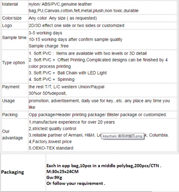This screenshot has height=192, width=179.
Task: Click the bold Packaging heading
Action: 12,172
